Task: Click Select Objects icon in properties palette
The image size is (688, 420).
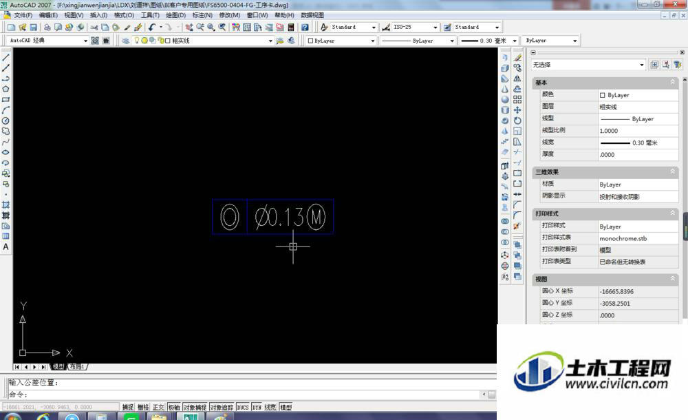Action: 666,65
